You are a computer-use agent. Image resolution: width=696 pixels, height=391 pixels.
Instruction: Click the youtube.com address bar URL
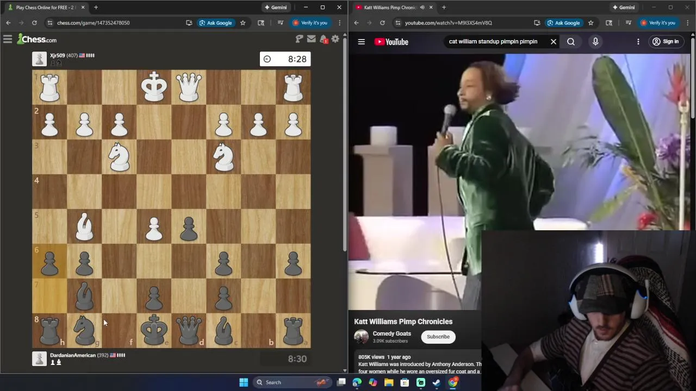449,23
